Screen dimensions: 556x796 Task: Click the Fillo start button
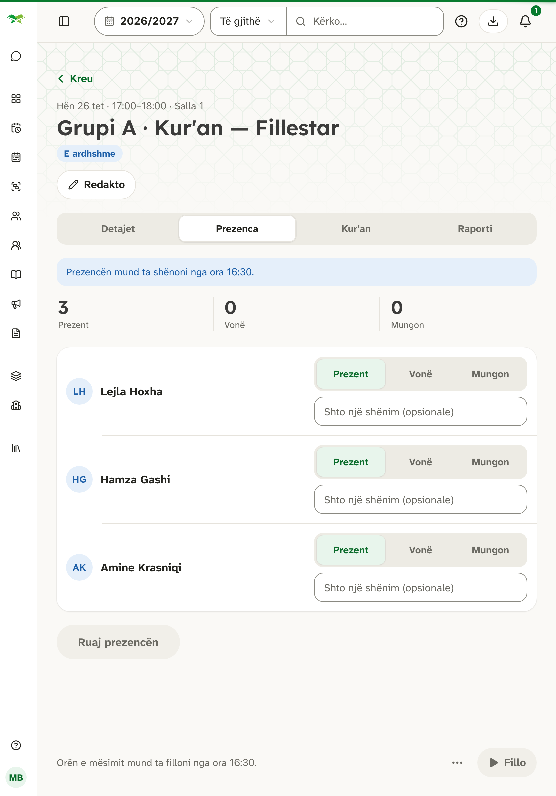pos(507,762)
